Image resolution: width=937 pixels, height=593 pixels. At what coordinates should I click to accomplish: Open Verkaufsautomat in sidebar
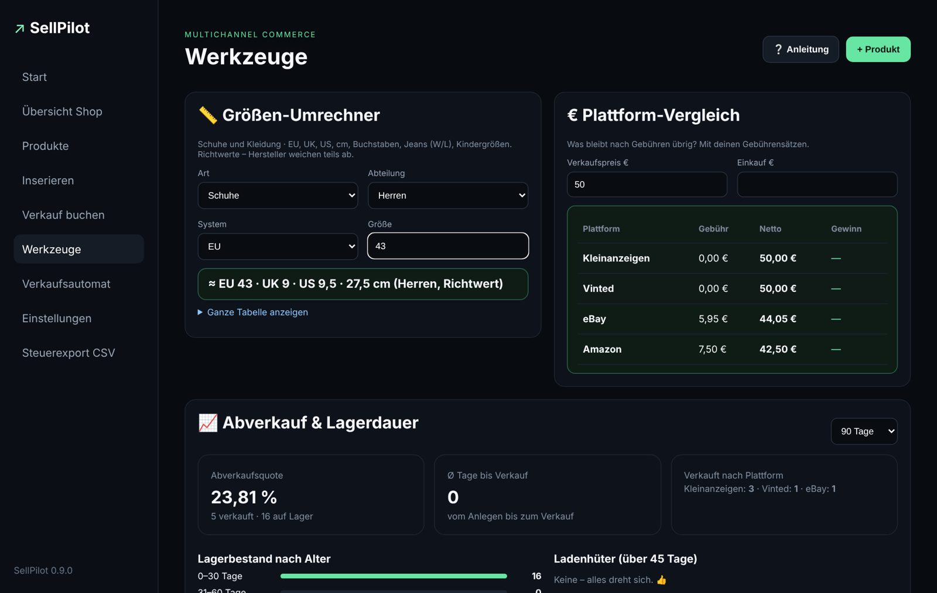(78, 284)
